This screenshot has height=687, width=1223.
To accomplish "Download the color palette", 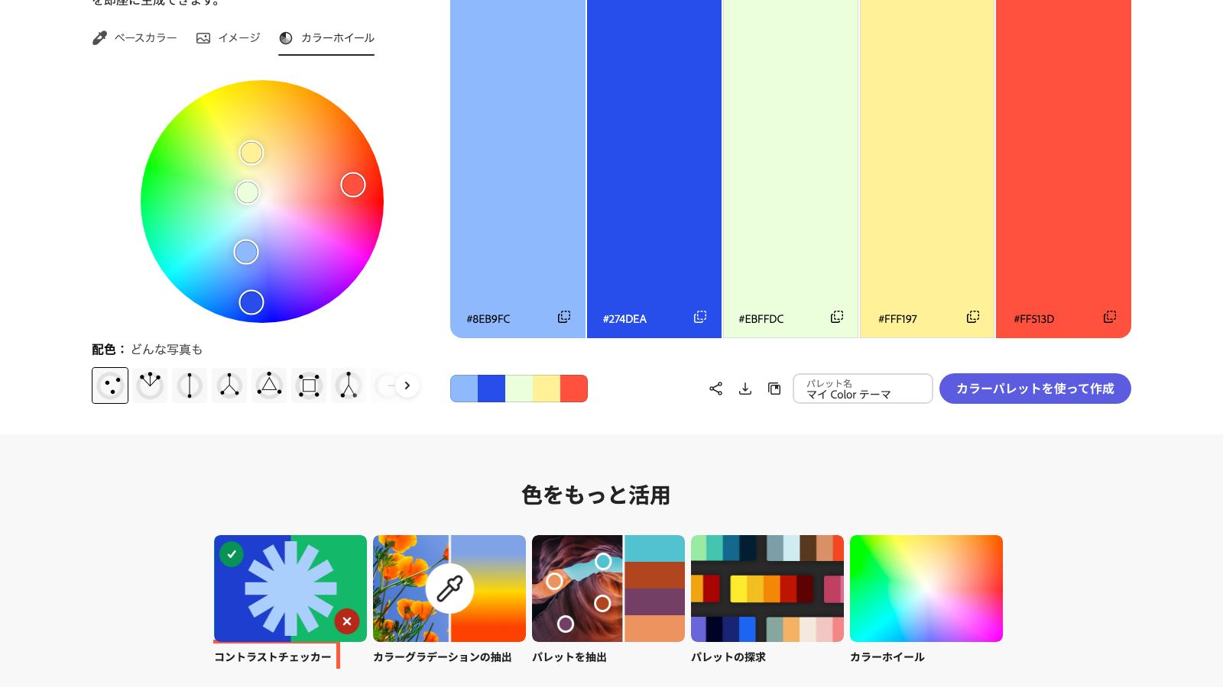I will point(745,389).
